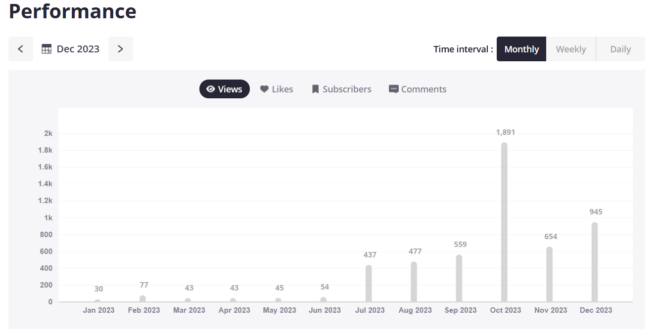This screenshot has height=333, width=658.
Task: Click the bookmark icon for Subscribers
Action: click(x=315, y=89)
